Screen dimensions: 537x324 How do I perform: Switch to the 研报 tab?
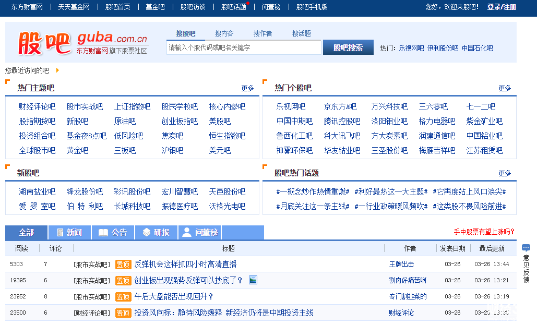[x=157, y=233]
